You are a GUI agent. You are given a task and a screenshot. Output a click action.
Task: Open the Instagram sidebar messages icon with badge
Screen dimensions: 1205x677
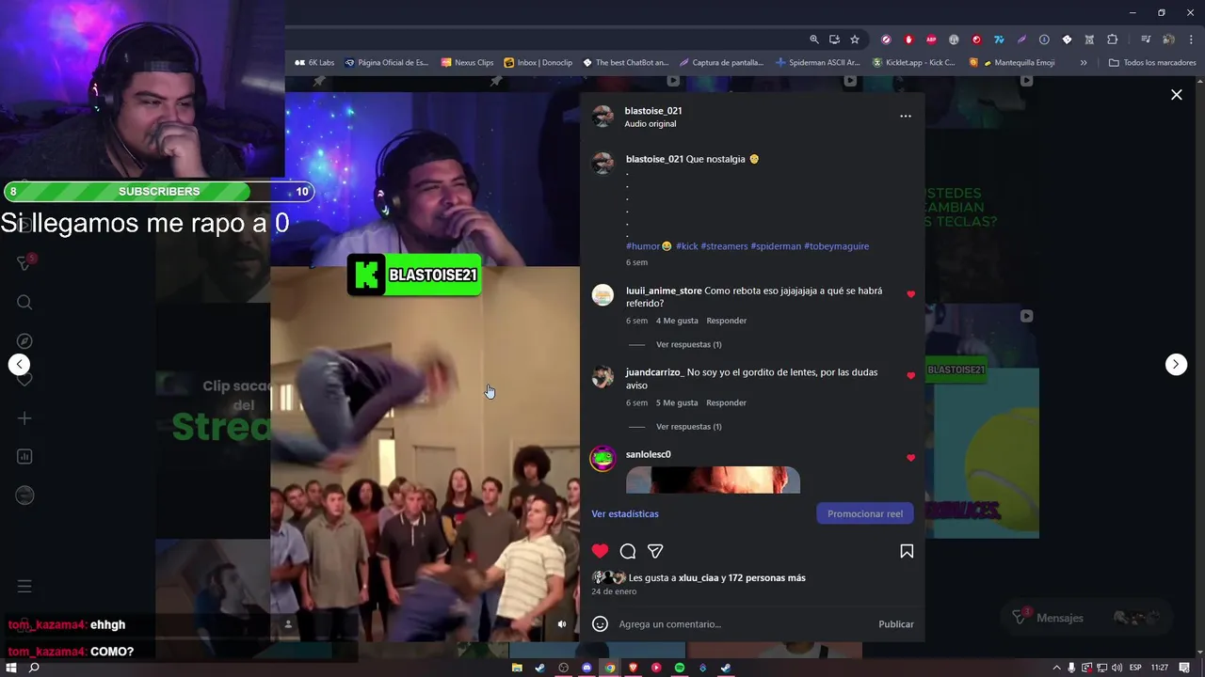(x=24, y=263)
